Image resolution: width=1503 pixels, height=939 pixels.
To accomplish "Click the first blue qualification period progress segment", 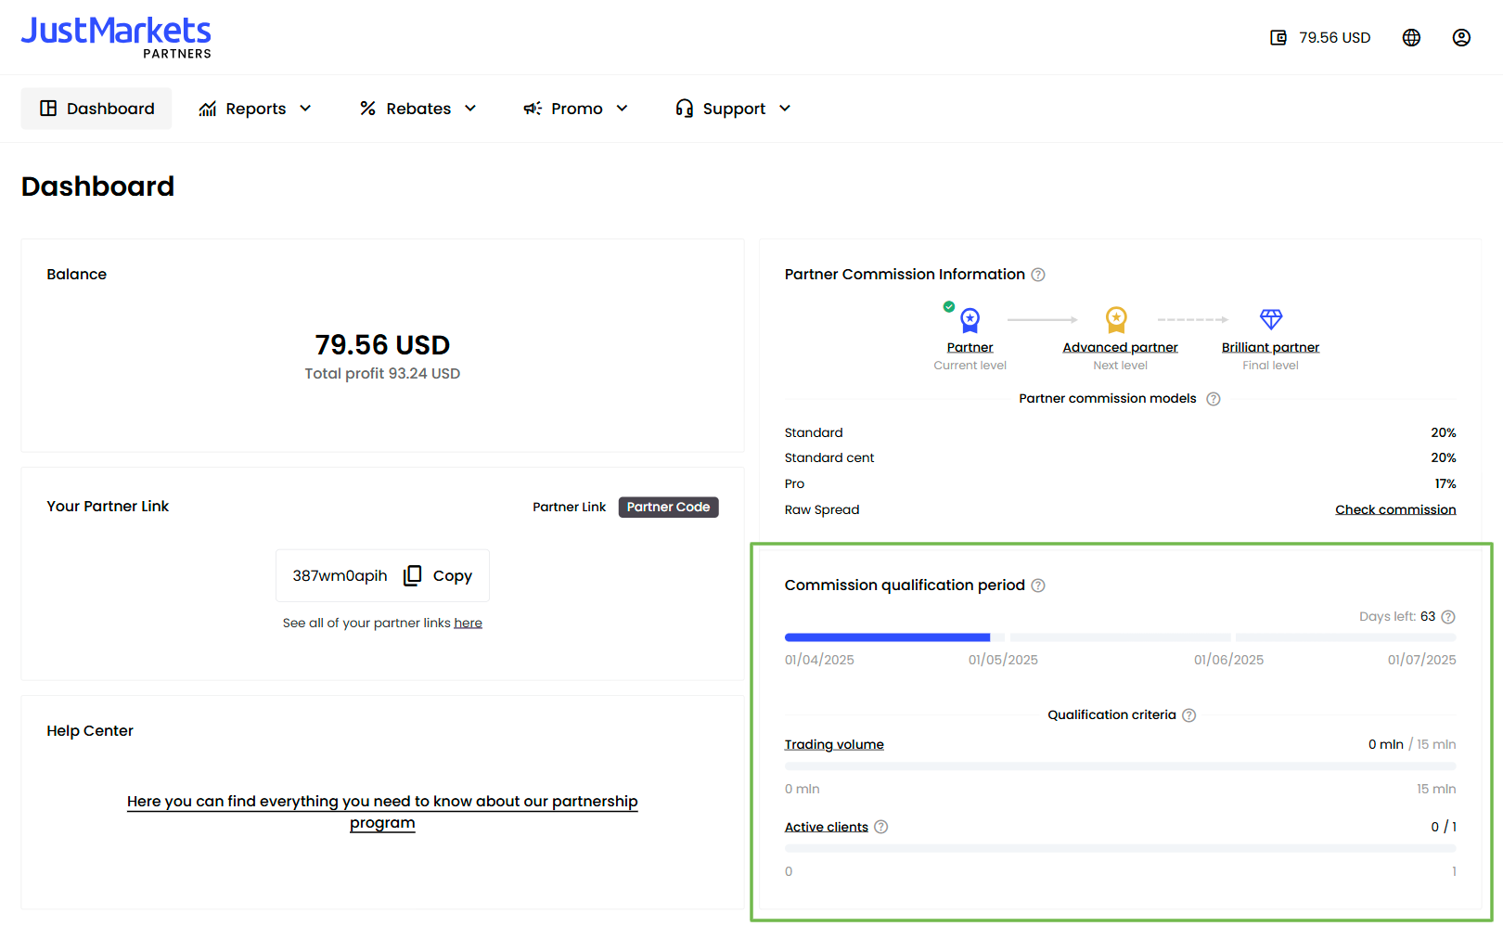I will coord(888,637).
